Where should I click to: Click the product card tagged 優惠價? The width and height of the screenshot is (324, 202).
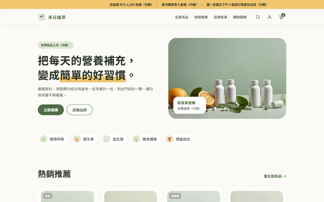[x=194, y=196]
